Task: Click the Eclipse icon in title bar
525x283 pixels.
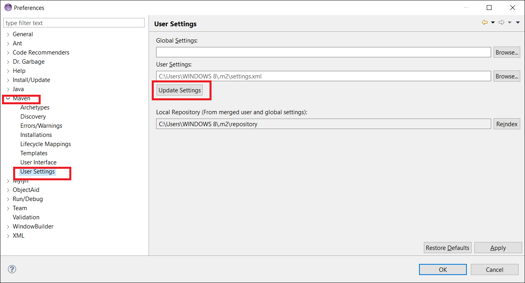Action: tap(8, 8)
